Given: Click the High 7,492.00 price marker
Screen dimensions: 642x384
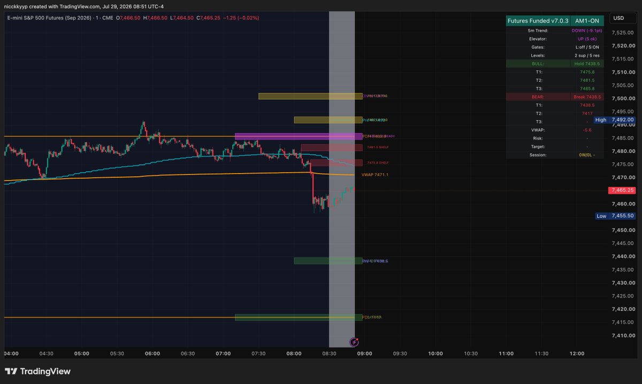Looking at the screenshot, I should pos(614,120).
